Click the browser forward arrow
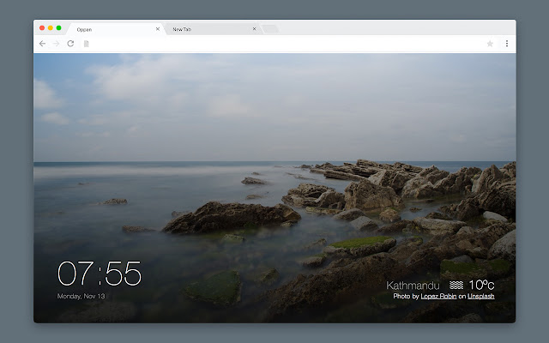The image size is (549, 343). point(56,43)
